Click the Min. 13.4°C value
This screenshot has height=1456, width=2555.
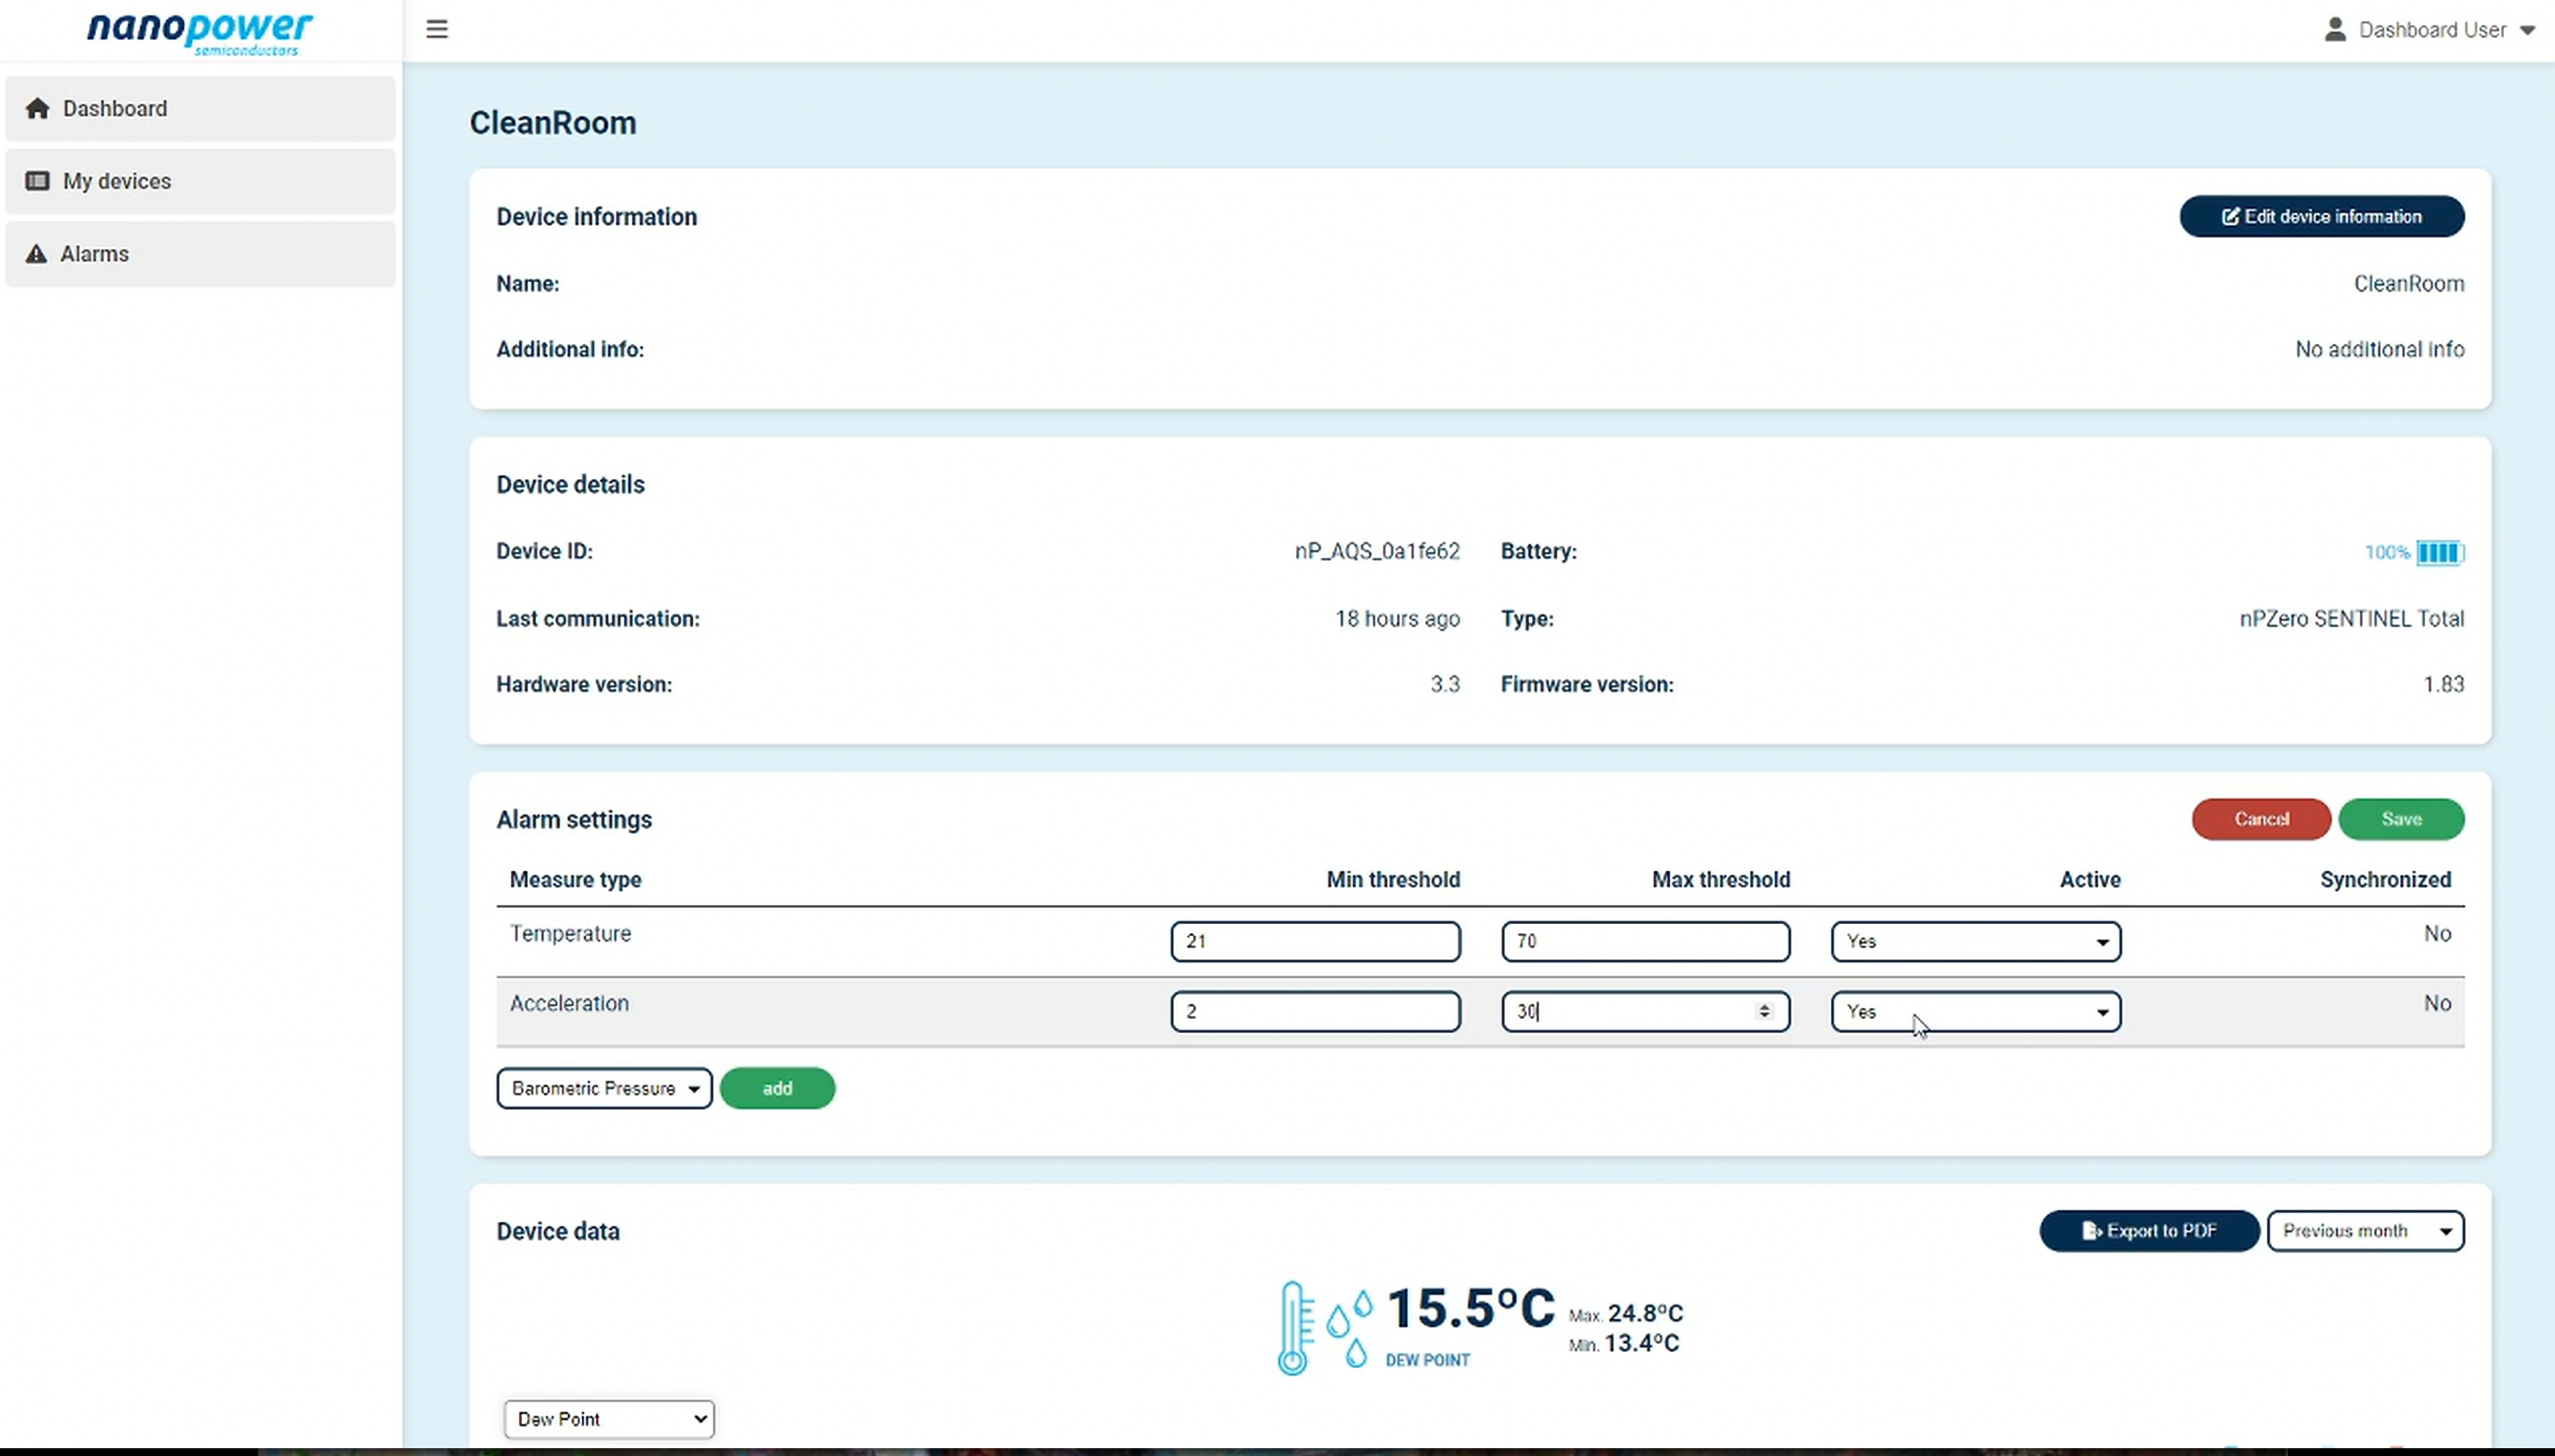(1624, 1343)
